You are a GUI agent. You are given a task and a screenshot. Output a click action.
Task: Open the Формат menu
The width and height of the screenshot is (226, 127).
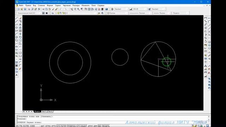[50, 6]
